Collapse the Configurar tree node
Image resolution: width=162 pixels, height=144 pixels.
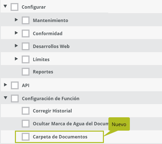tap(5, 6)
